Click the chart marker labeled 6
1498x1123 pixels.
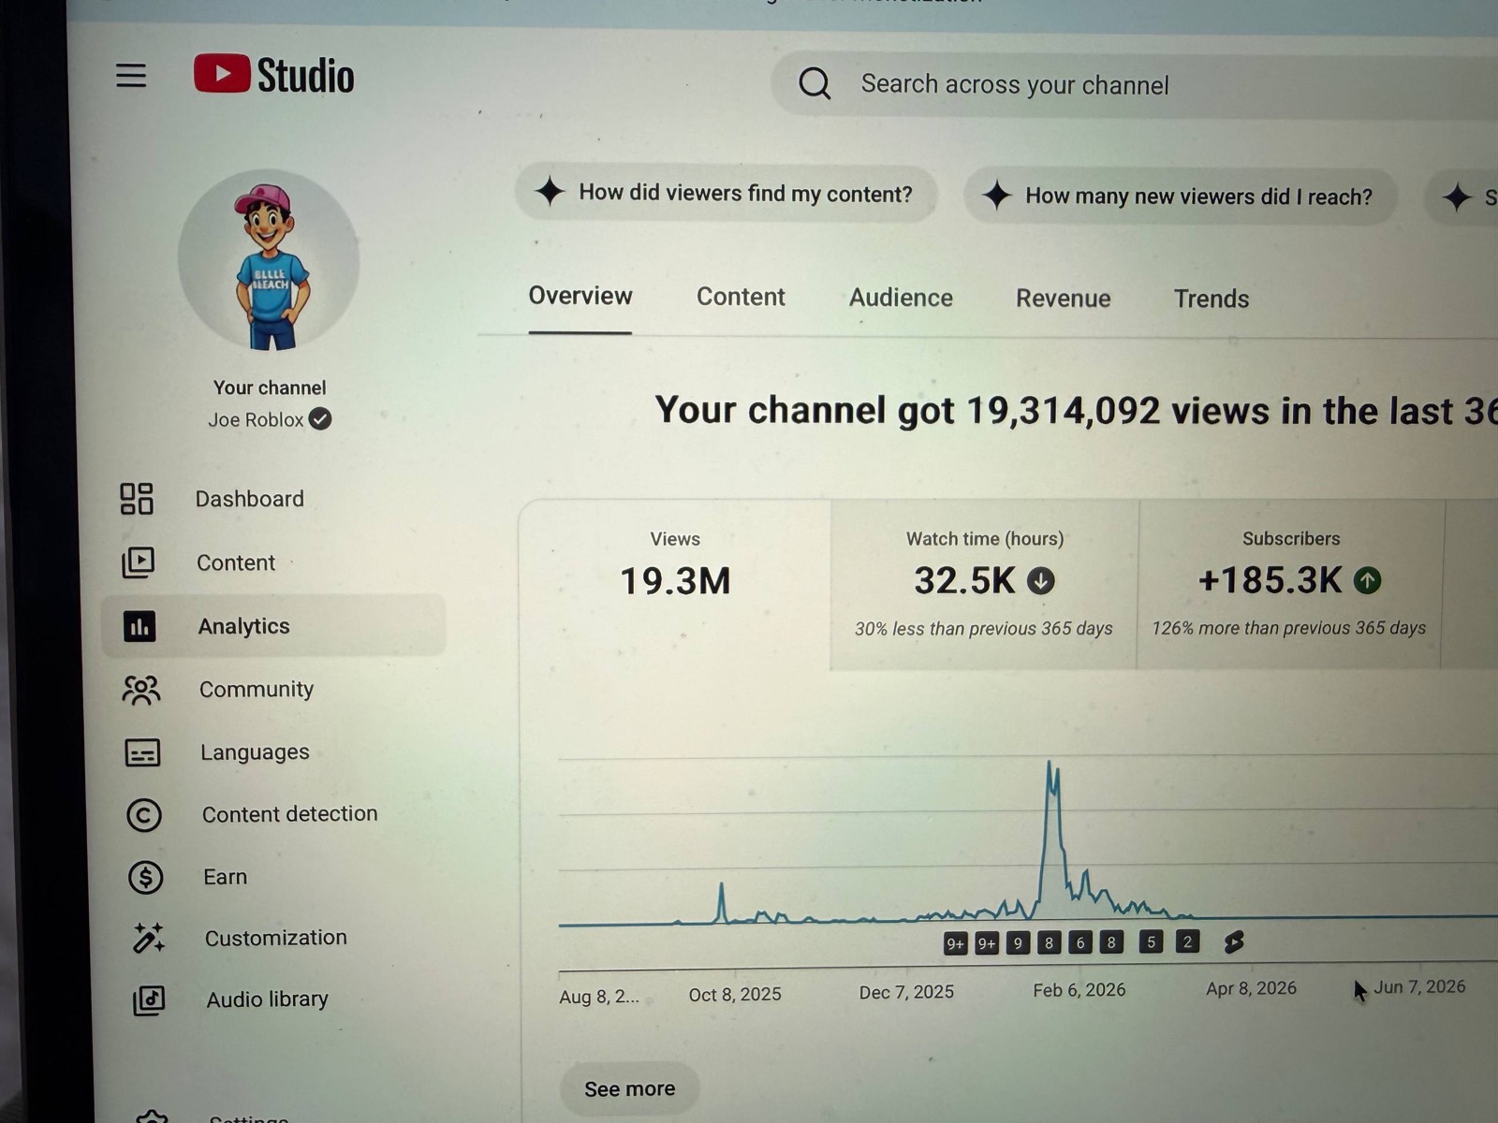pyautogui.click(x=1080, y=942)
